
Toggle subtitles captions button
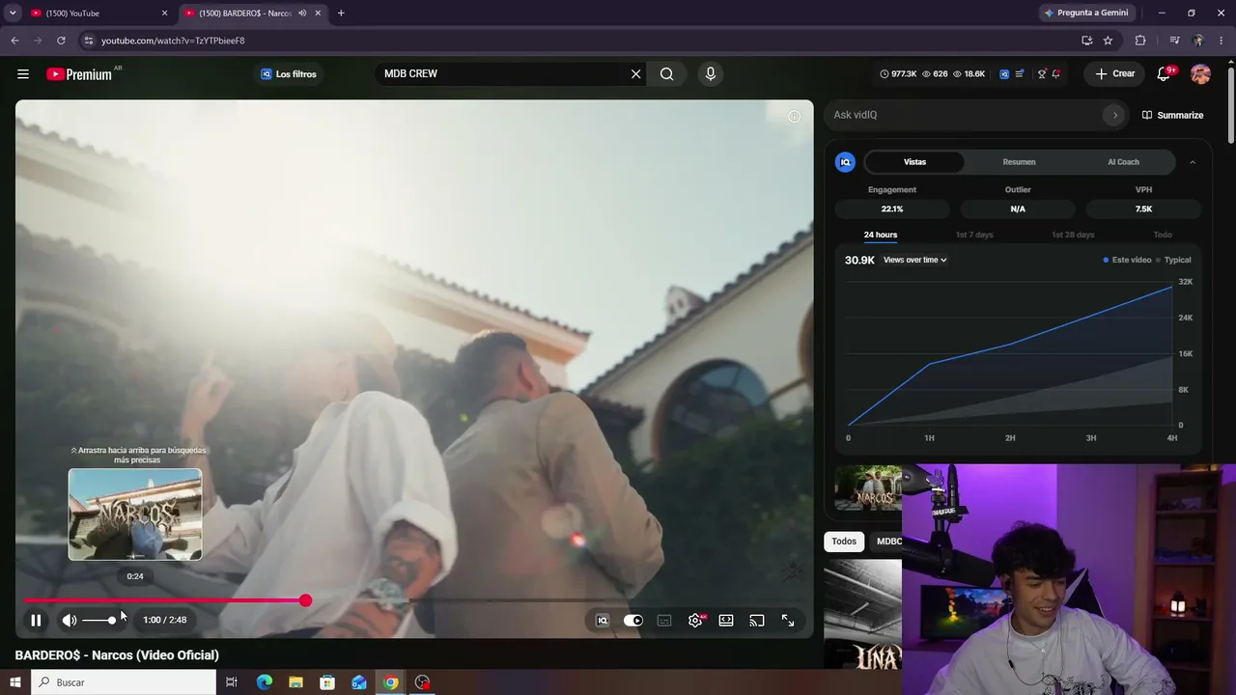click(664, 621)
